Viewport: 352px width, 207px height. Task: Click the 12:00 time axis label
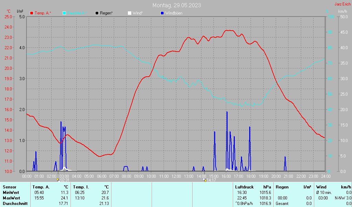176,176
